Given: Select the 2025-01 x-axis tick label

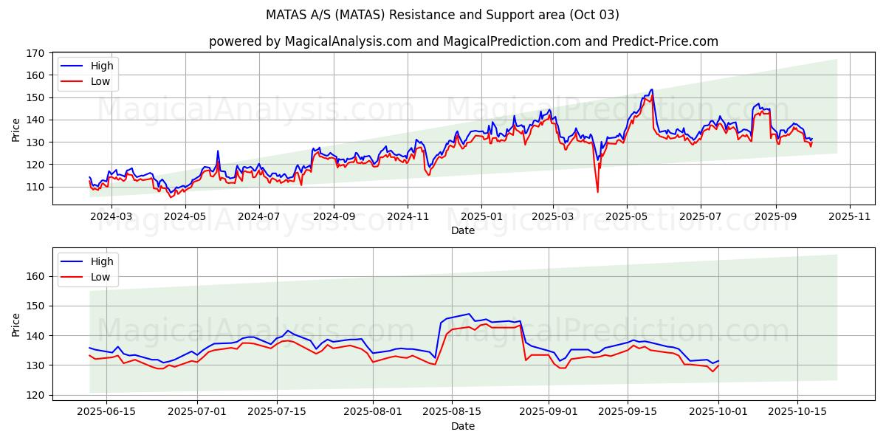Looking at the screenshot, I should coord(481,216).
